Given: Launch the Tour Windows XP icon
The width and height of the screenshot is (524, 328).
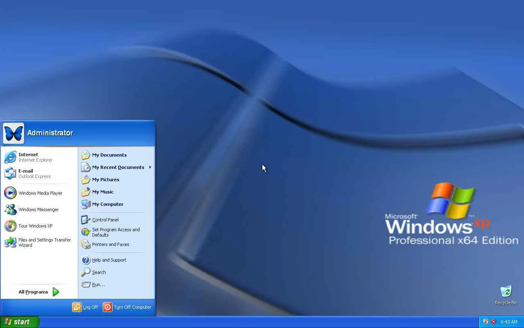Looking at the screenshot, I should tap(10, 225).
